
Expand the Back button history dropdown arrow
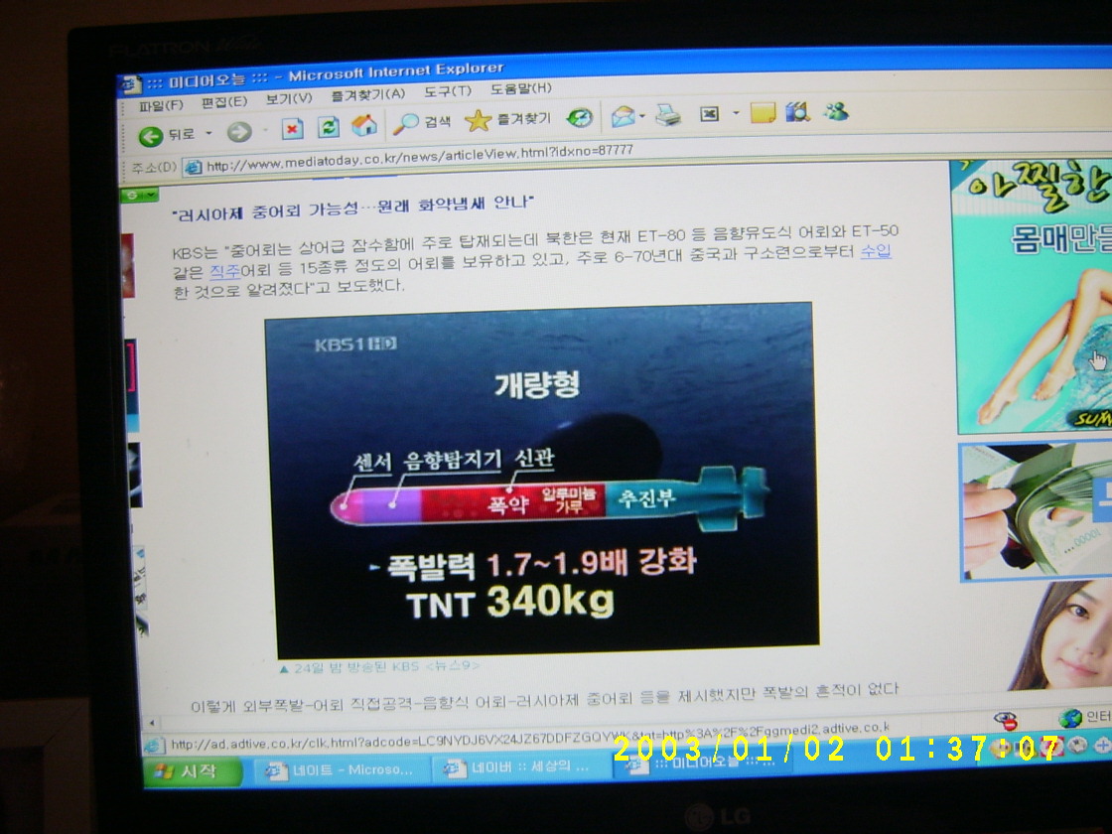(x=208, y=133)
